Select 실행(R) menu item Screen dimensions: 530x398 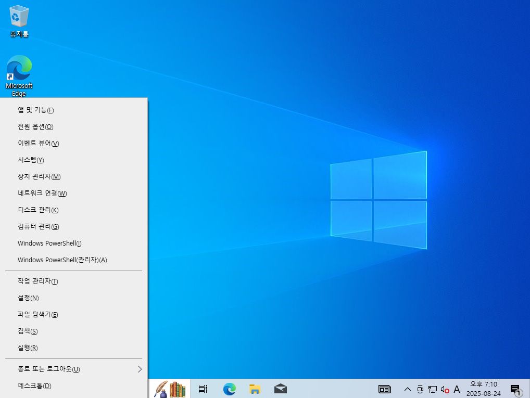point(74,348)
